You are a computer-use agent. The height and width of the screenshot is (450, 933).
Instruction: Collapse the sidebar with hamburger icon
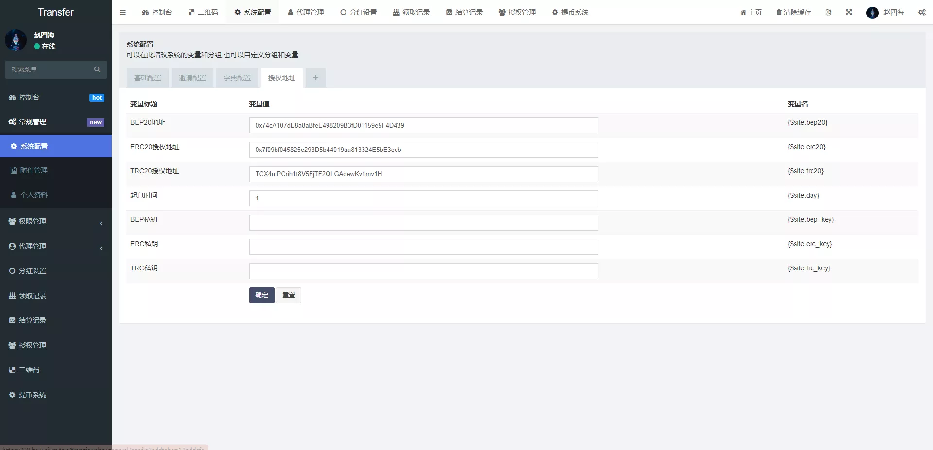122,12
